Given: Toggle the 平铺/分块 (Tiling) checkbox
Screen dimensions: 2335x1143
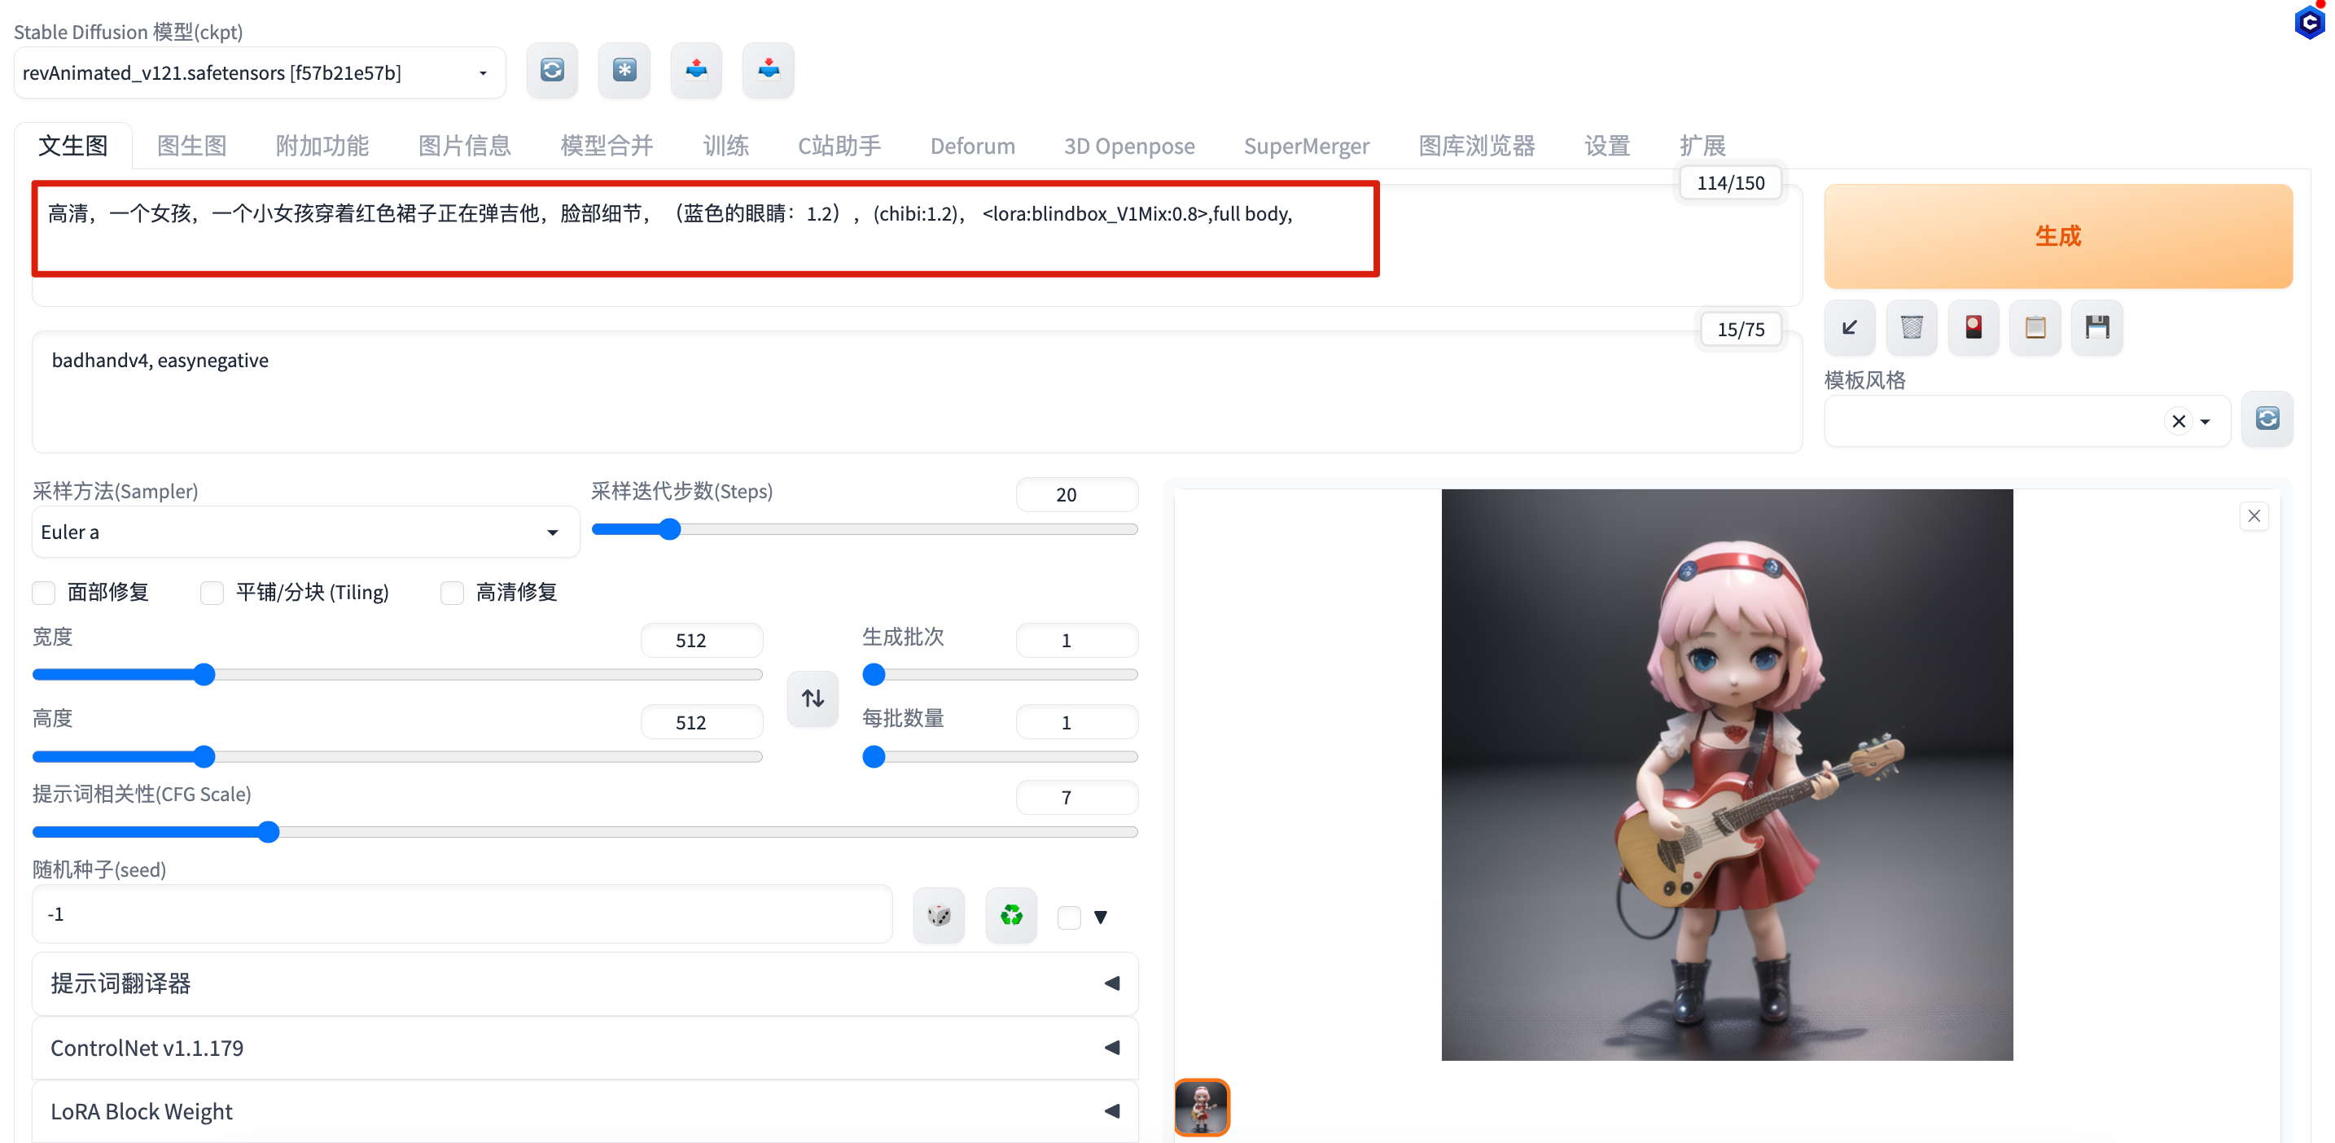Looking at the screenshot, I should pos(212,593).
